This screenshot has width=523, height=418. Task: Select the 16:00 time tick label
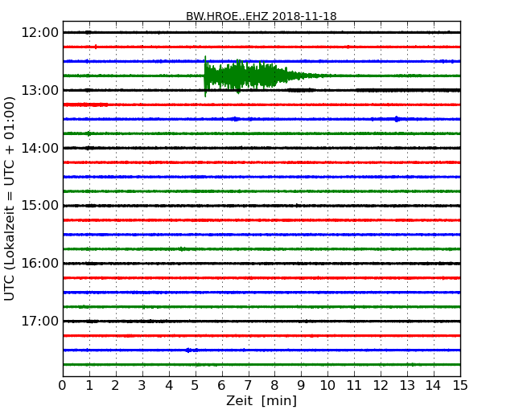39,264
